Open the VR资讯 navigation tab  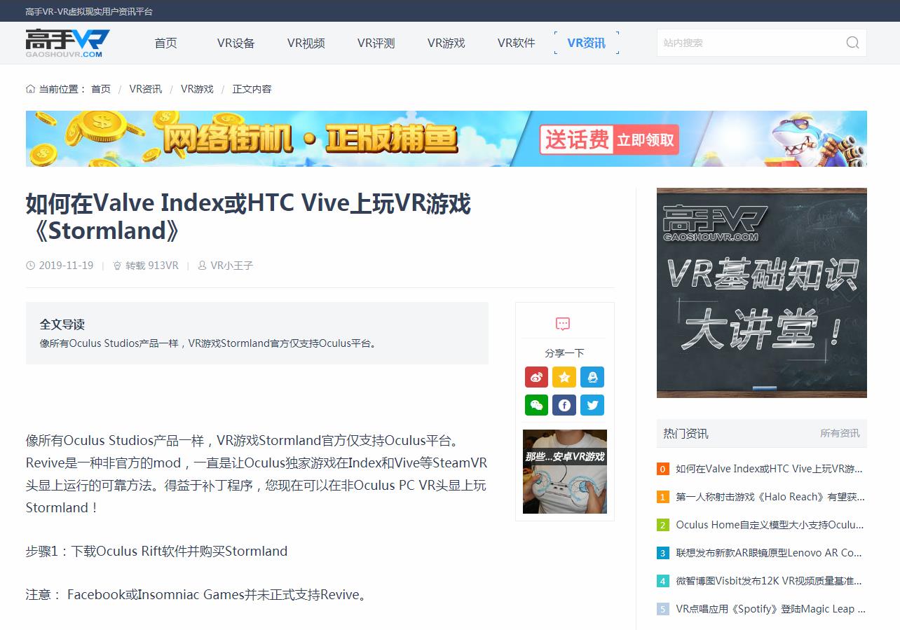pos(587,43)
